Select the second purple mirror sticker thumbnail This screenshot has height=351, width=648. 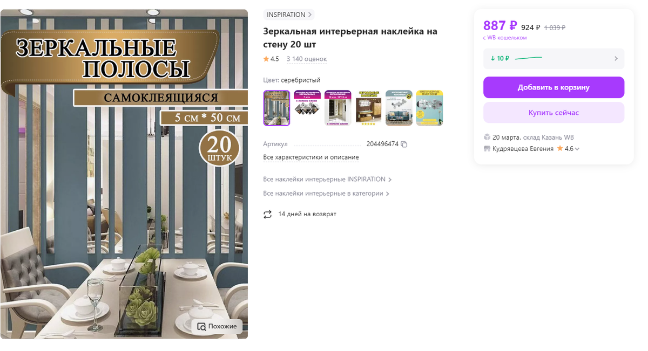pos(307,108)
